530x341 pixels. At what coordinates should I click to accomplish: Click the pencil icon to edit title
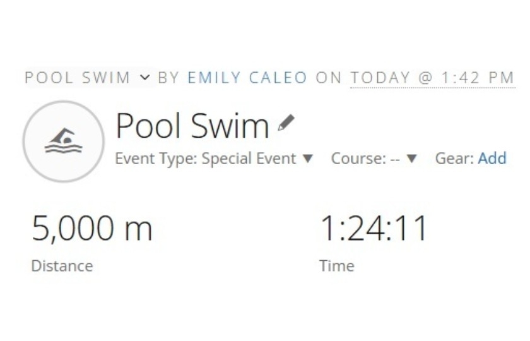[286, 123]
